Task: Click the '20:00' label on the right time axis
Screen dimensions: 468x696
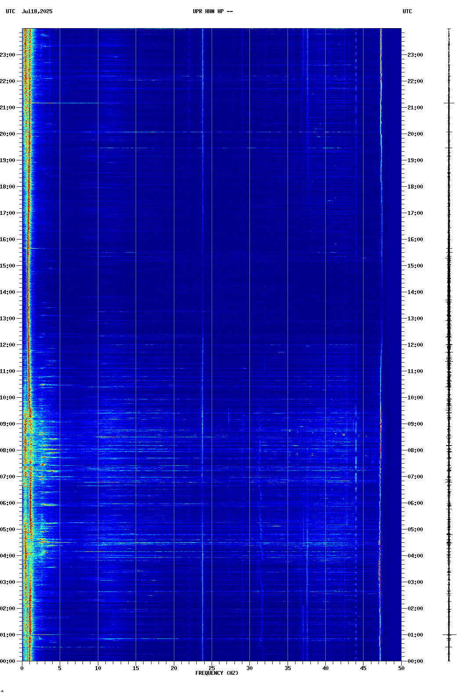Action: pyautogui.click(x=415, y=134)
